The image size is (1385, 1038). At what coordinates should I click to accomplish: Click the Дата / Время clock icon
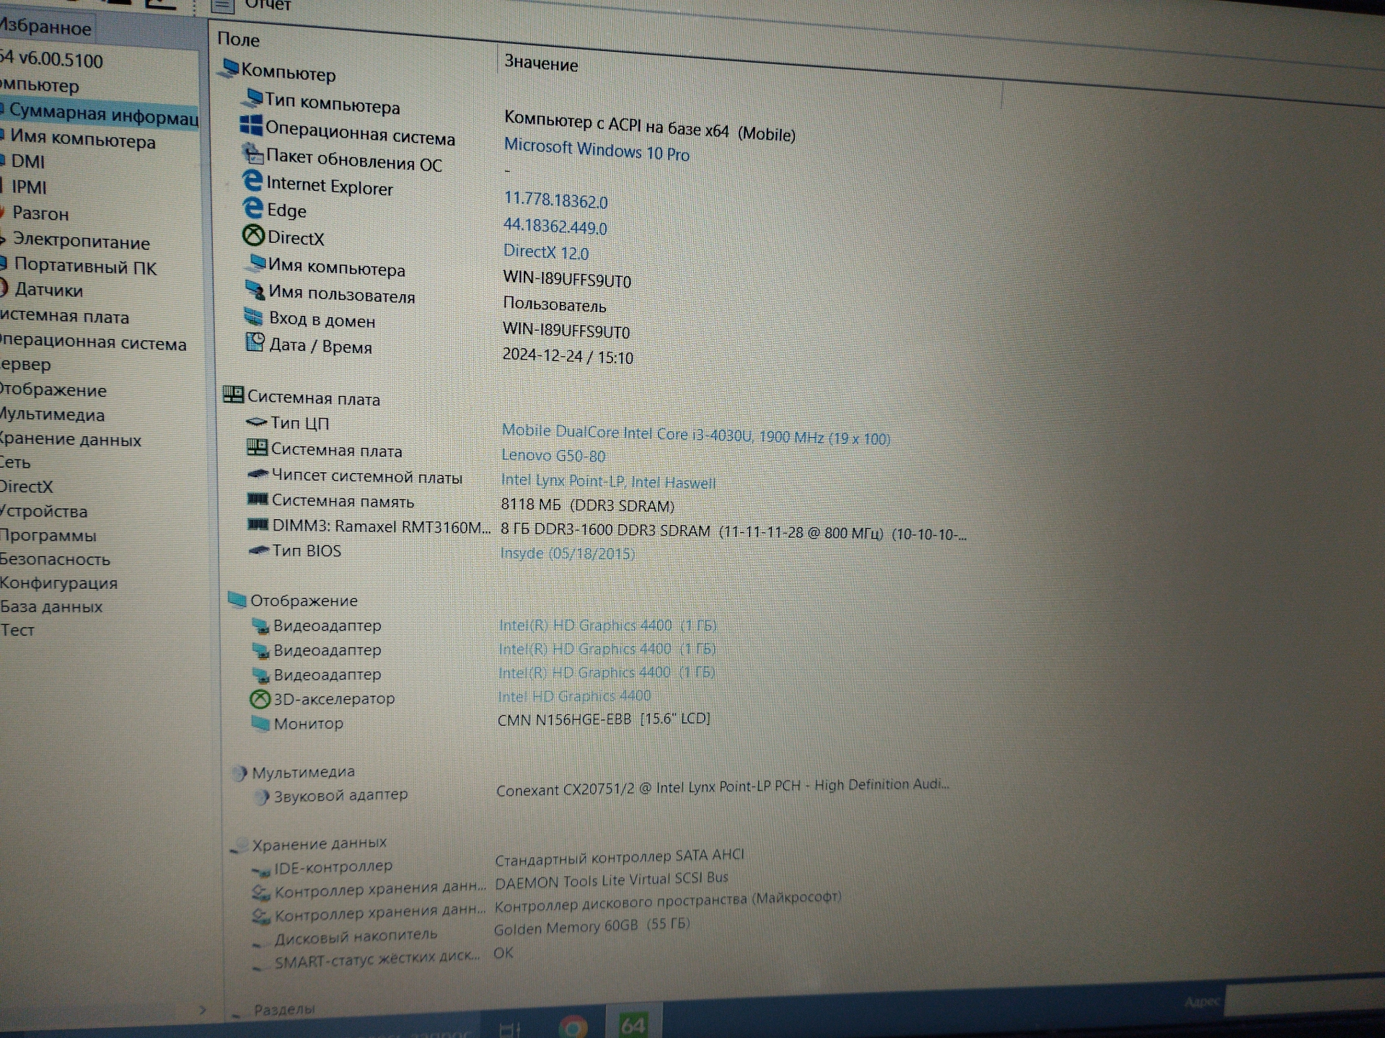tap(255, 342)
